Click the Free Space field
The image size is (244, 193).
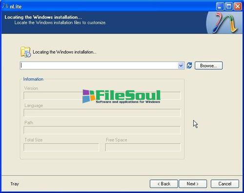click(x=143, y=147)
